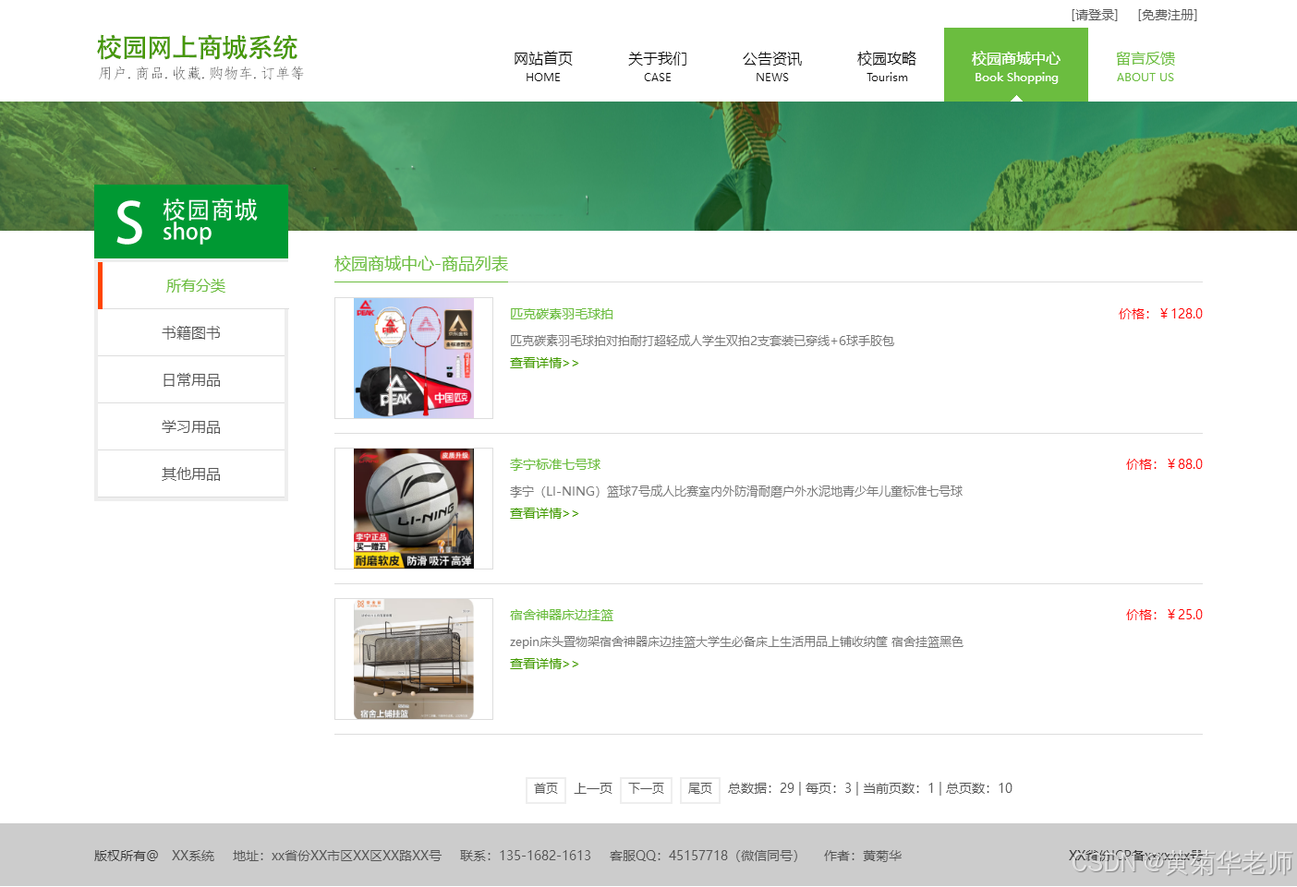Click the zepin hanging basket description text
Screen dimensions: 1297x887
point(736,641)
